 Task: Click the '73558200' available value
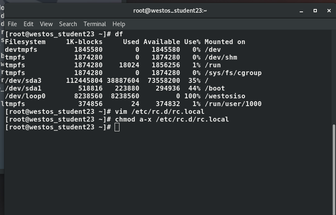tap(164, 81)
